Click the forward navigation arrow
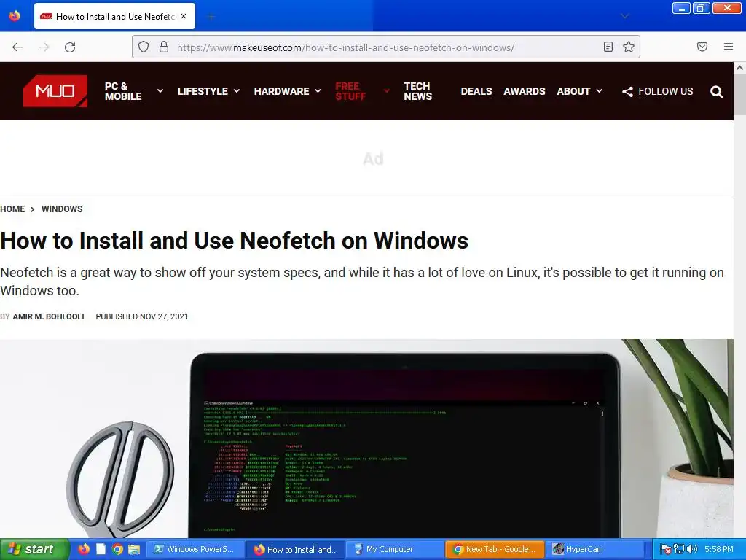Image resolution: width=746 pixels, height=560 pixels. [44, 47]
